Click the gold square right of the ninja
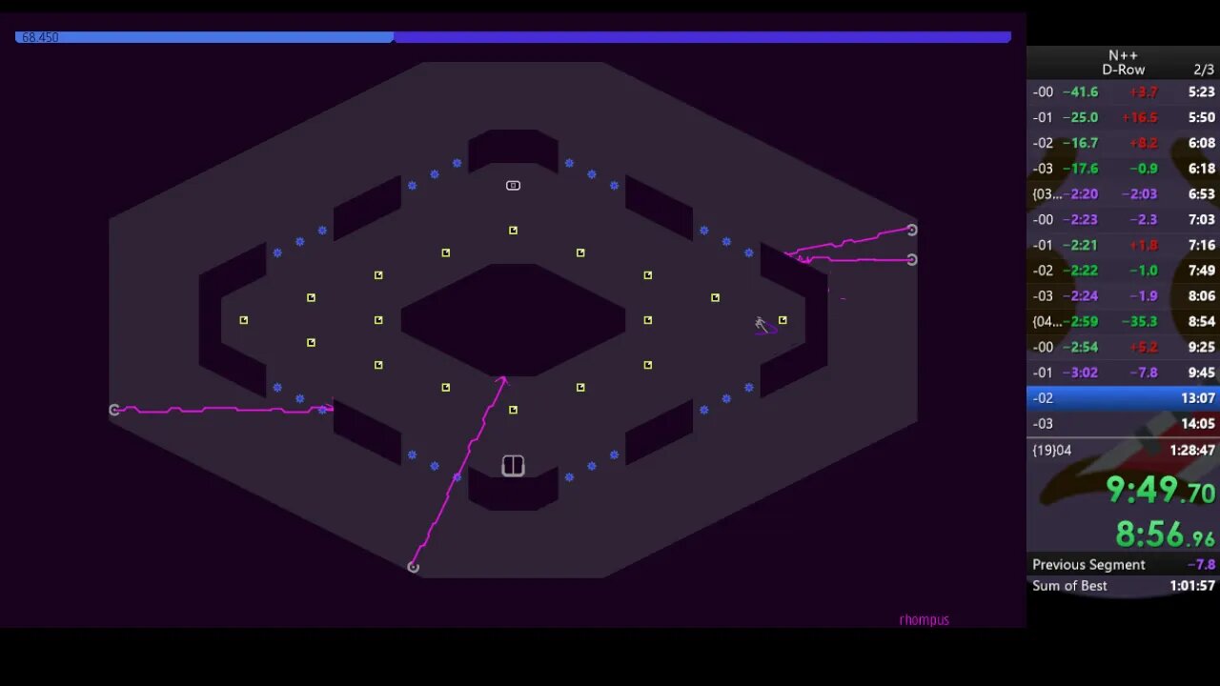Screen dimensions: 1220x686 (783, 320)
